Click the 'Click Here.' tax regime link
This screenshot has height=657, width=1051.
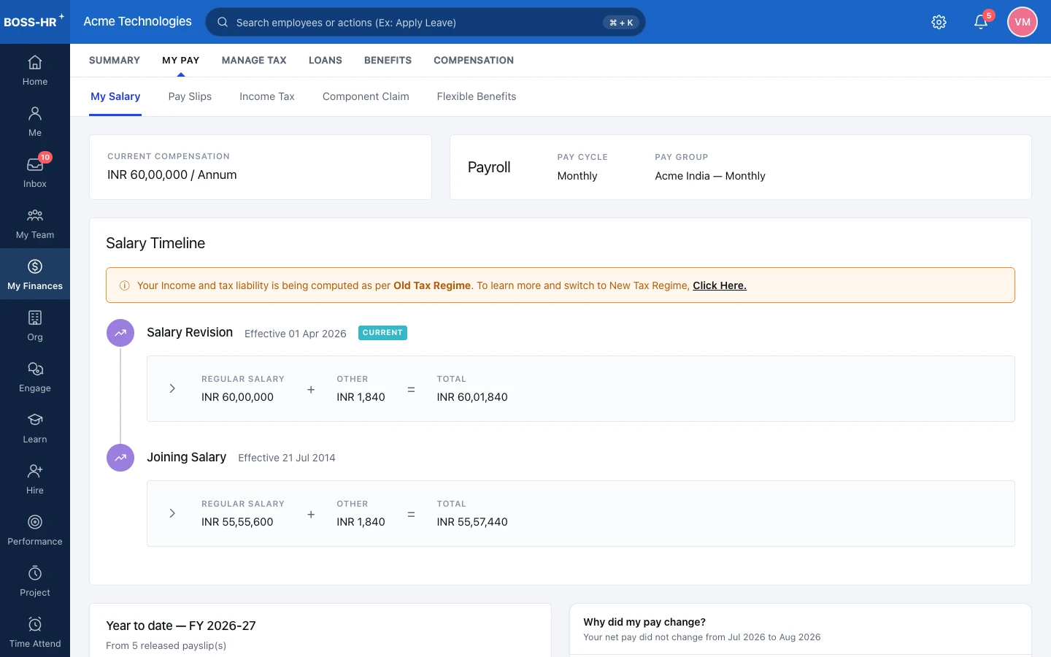(x=720, y=285)
